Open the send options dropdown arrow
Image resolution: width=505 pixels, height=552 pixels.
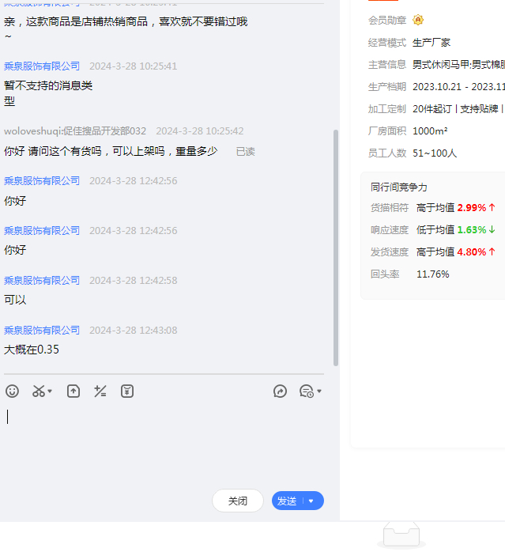pos(311,501)
